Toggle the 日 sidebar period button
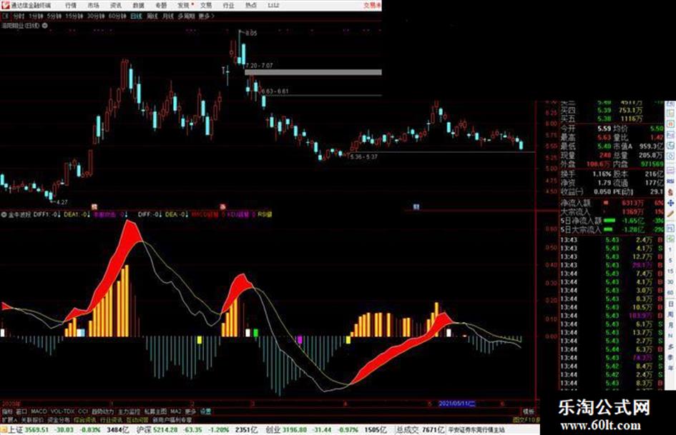676x435 pixels. tap(670, 304)
